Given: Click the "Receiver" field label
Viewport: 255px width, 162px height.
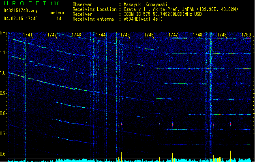Looking at the screenshot, I should pos(82,14).
